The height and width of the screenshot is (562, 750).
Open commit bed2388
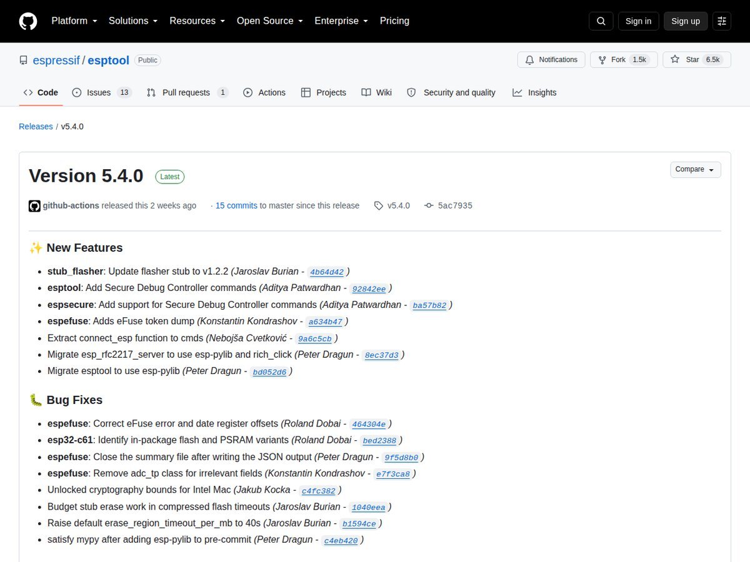[x=379, y=441]
